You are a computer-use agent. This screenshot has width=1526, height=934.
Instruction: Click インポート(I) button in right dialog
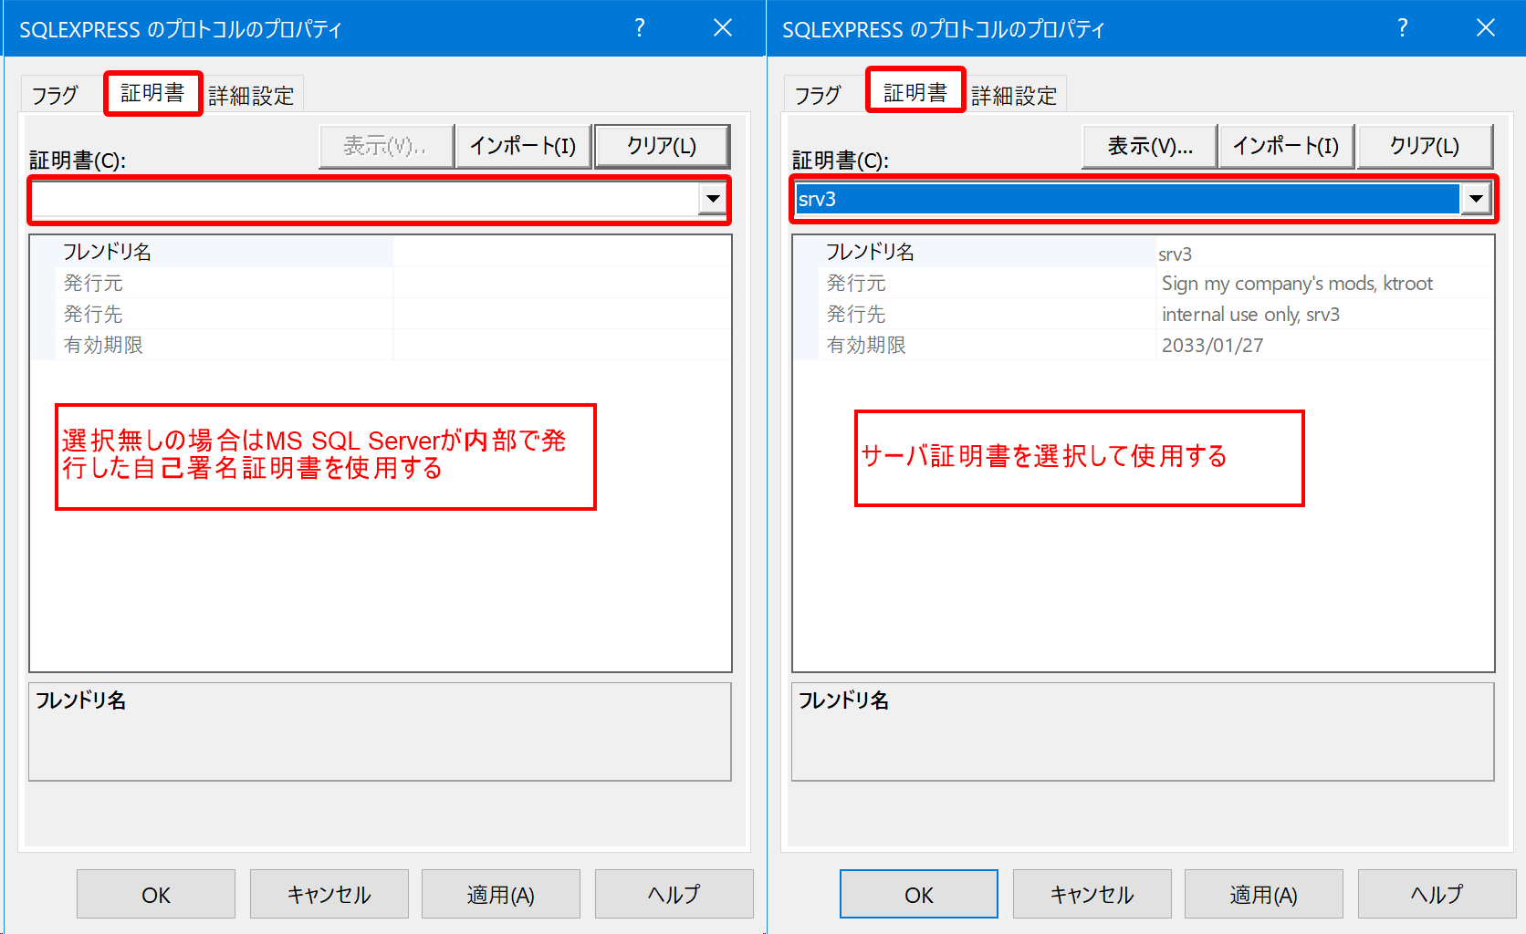click(x=1286, y=146)
